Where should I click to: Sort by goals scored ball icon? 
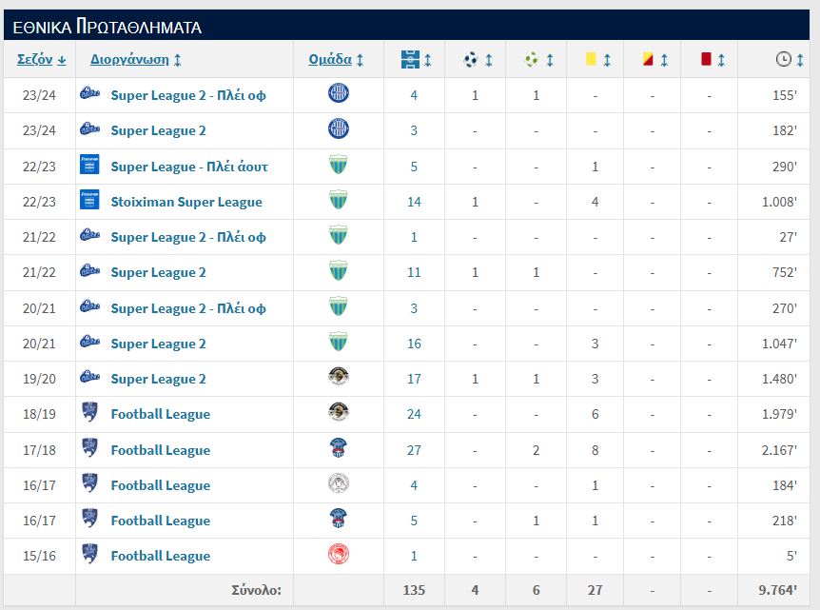(x=471, y=60)
